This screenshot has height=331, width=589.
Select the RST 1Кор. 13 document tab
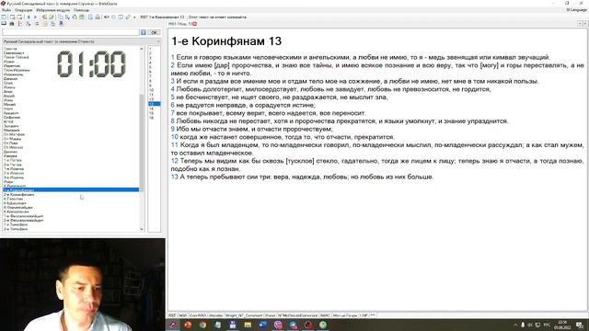pyautogui.click(x=180, y=24)
